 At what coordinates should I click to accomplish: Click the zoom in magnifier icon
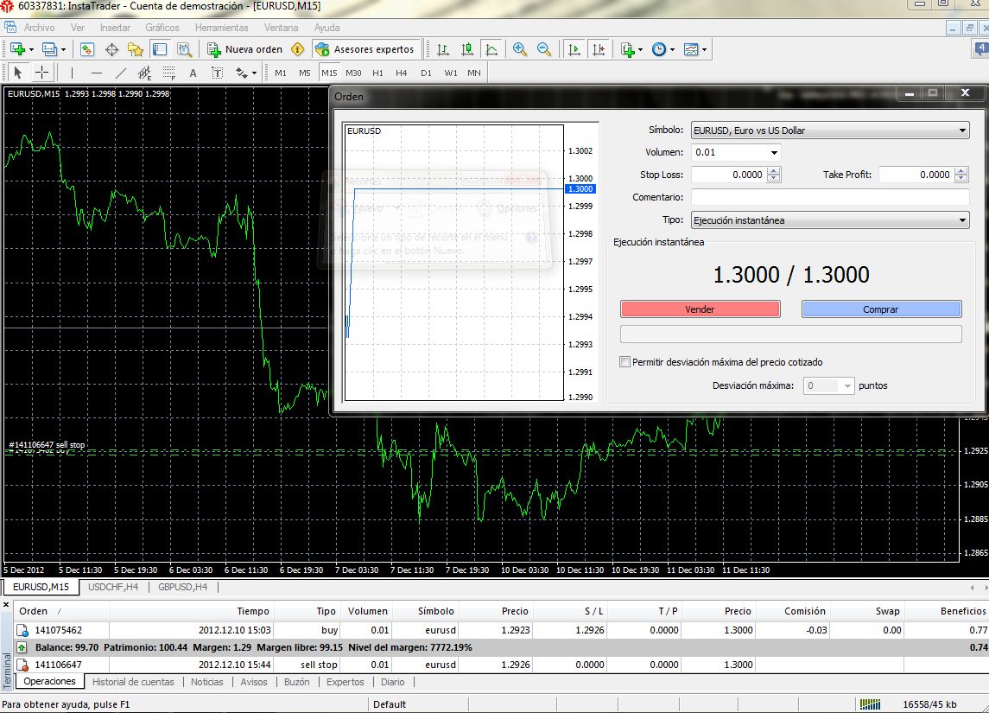tap(519, 49)
